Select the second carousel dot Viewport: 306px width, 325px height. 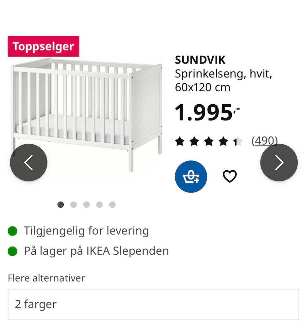pos(74,205)
